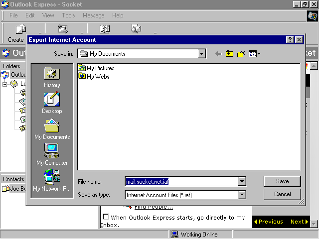The image size is (319, 239).
Task: Collapse the Local Folders tree node
Action: [x=4, y=84]
